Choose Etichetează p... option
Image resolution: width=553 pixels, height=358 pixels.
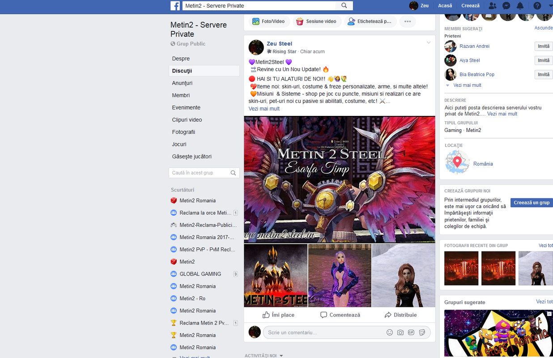click(370, 21)
